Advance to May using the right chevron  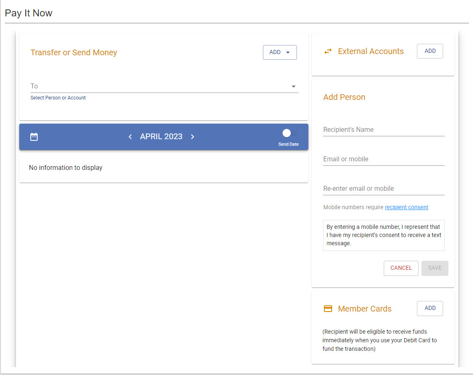192,136
